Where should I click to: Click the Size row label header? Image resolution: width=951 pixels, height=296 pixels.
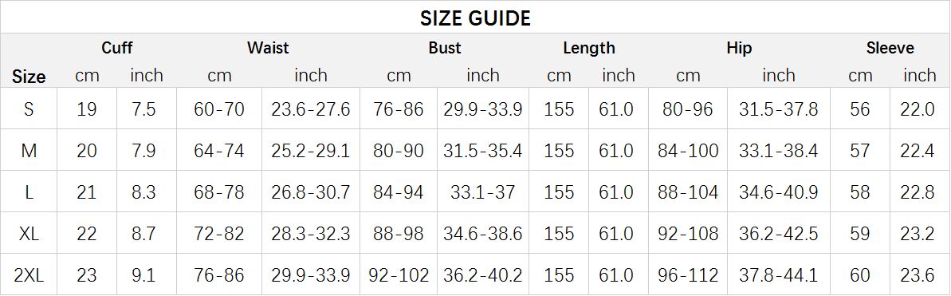29,77
